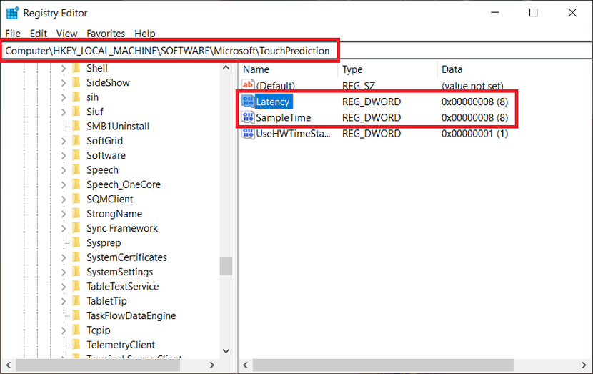Expand the Shell key chevron

(64, 68)
